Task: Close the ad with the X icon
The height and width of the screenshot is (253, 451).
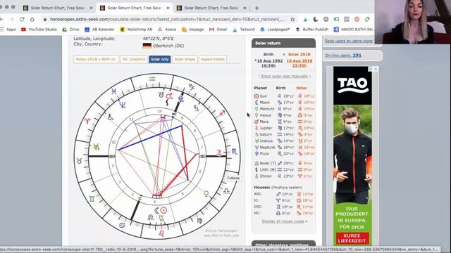Action: pyautogui.click(x=376, y=69)
